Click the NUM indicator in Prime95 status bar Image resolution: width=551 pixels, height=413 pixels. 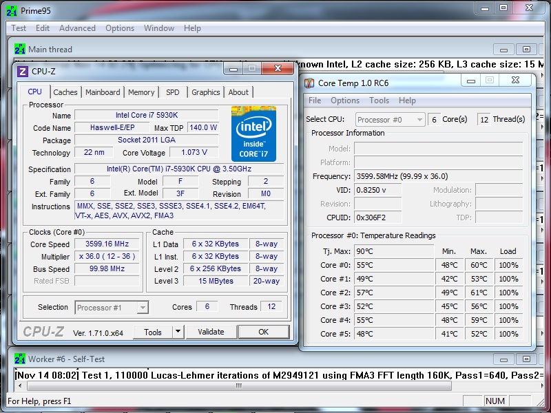pos(495,401)
